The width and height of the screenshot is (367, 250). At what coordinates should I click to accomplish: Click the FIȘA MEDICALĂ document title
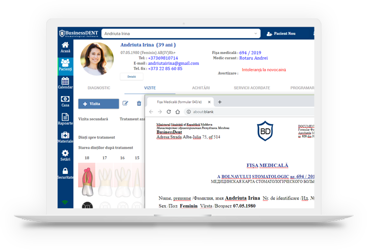[x=267, y=166]
